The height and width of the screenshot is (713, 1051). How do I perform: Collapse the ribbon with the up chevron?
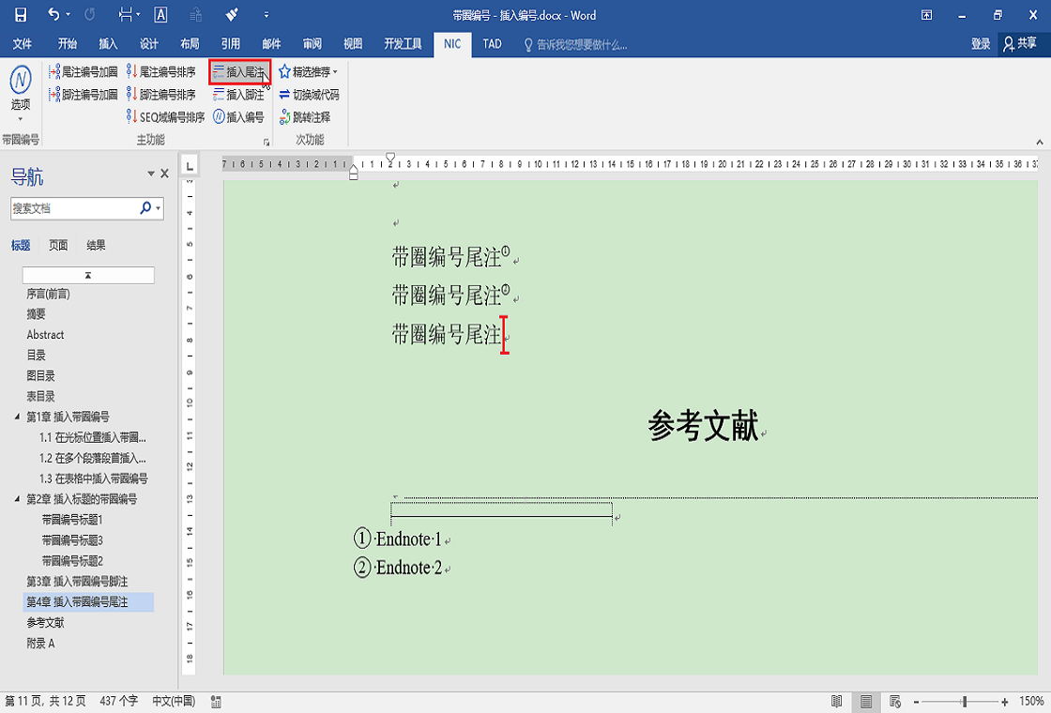[x=1040, y=142]
